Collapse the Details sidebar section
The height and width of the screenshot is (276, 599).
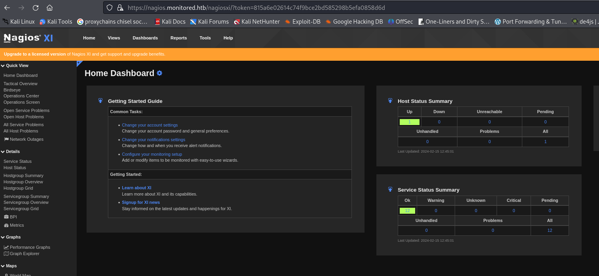click(x=10, y=151)
